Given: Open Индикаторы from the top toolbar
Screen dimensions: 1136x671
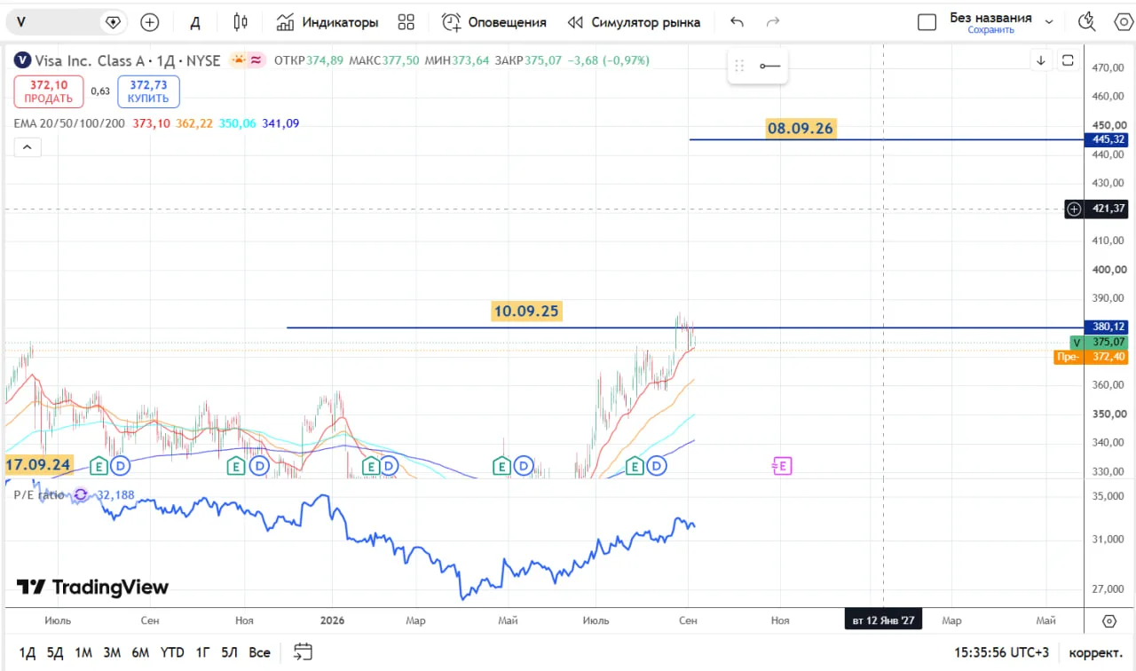Looking at the screenshot, I should coord(327,22).
